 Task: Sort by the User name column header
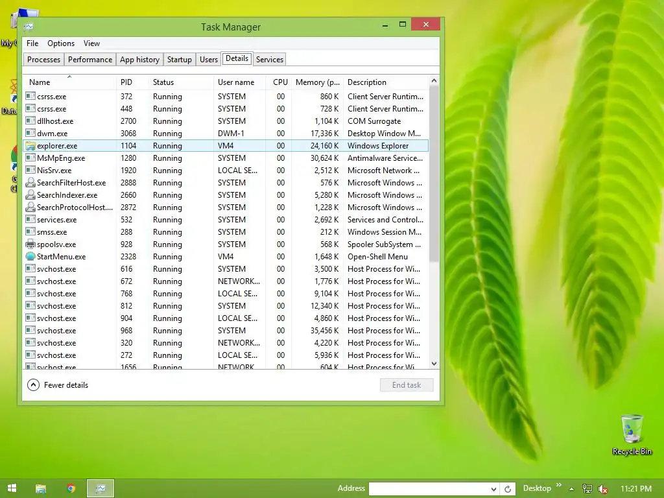[239, 82]
